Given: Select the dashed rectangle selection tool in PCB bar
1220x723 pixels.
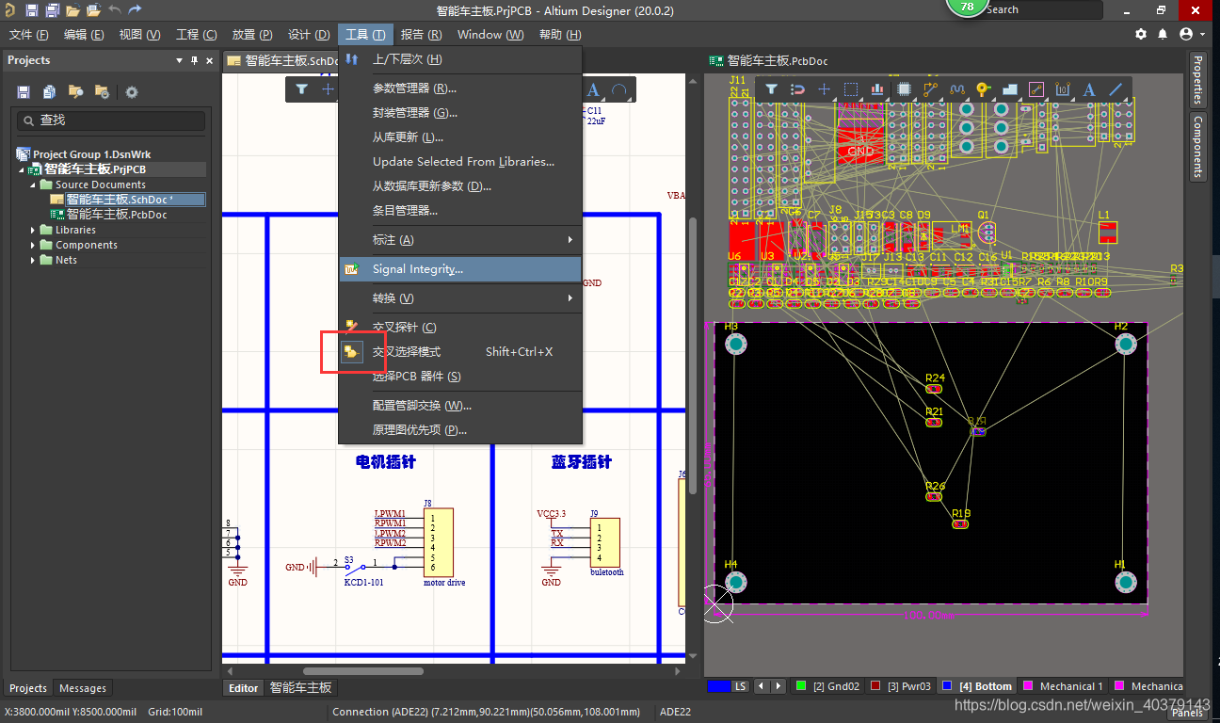Looking at the screenshot, I should tap(851, 89).
